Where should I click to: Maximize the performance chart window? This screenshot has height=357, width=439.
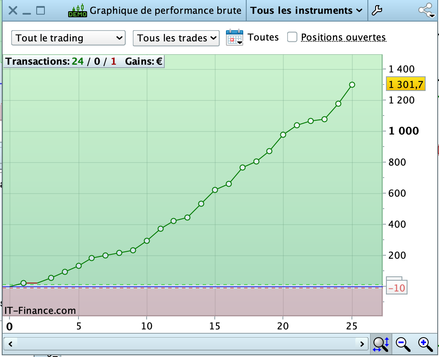pos(41,11)
